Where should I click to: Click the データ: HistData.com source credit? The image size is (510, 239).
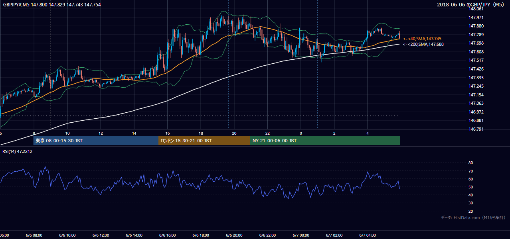click(473, 218)
